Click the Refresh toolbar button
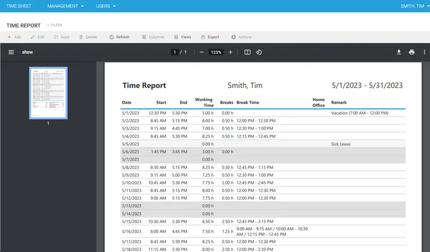The image size is (430, 252). coord(119,37)
